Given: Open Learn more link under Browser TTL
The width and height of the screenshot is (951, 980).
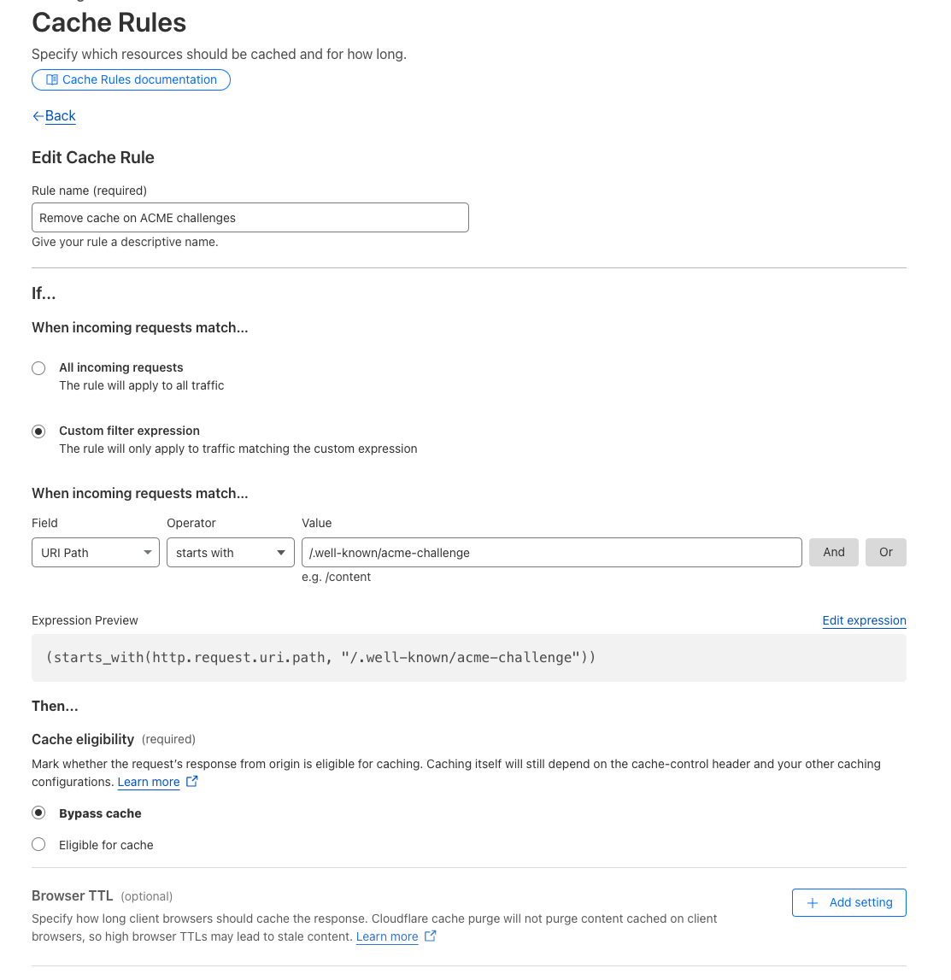Looking at the screenshot, I should tap(387, 936).
